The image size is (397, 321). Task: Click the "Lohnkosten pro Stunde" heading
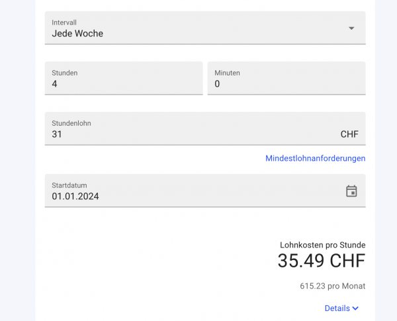(322, 245)
